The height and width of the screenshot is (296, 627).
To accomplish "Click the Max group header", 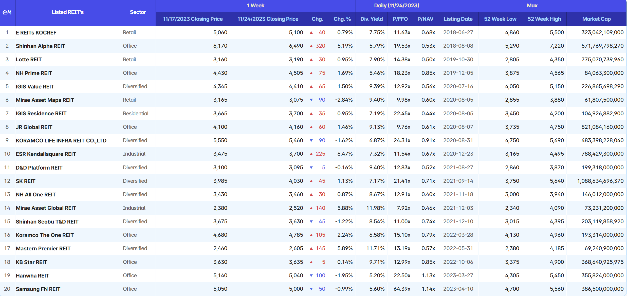I will 532,6.
